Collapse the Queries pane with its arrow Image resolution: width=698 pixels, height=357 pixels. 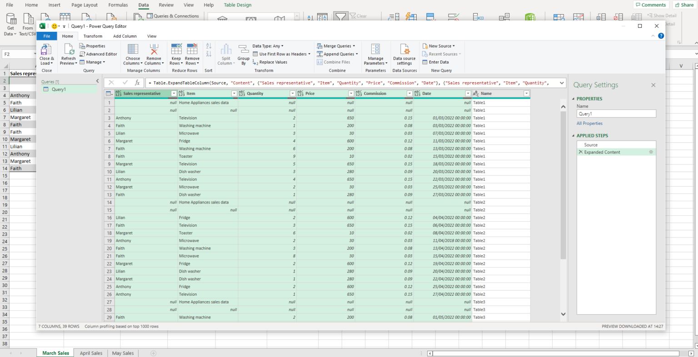pyautogui.click(x=97, y=81)
